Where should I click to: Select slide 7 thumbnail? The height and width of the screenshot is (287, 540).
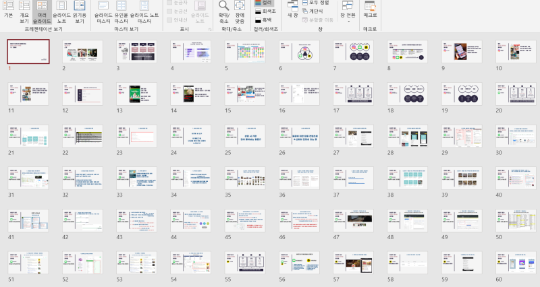(x=353, y=51)
